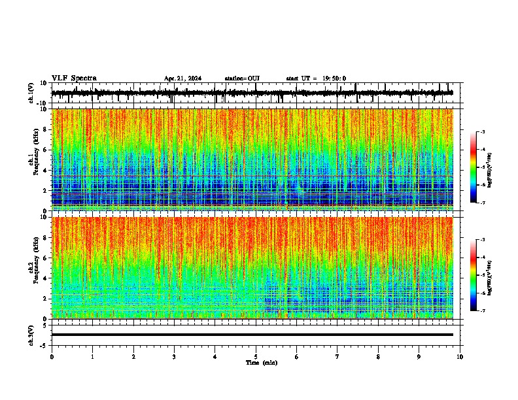
Task: Click the "4" kHz tick on ch.2 axis
Action: (45, 278)
